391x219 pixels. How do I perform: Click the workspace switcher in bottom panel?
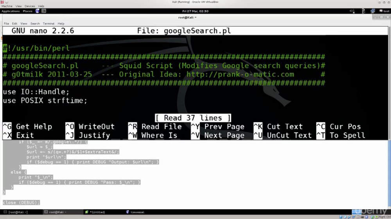(x=357, y=212)
